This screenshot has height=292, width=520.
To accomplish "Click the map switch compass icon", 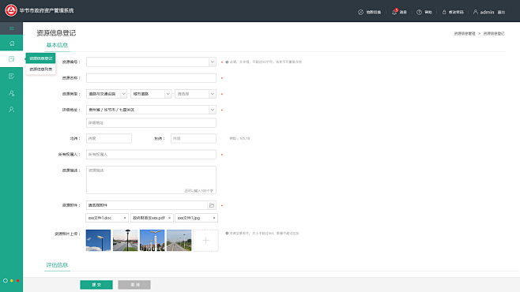I will coord(360,13).
